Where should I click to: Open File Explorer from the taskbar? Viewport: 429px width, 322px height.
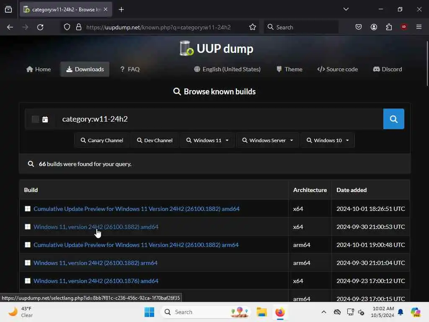261,312
